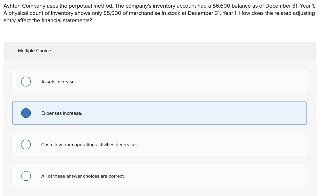Click the 'Multiple Choice' header label
Viewport: 328px width, 196px height.
[x=34, y=50]
